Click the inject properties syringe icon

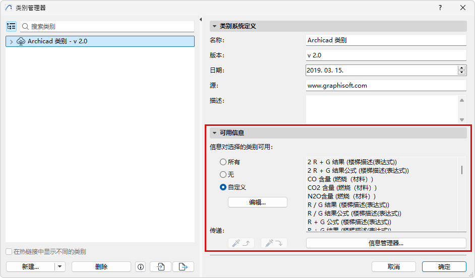pyautogui.click(x=274, y=243)
